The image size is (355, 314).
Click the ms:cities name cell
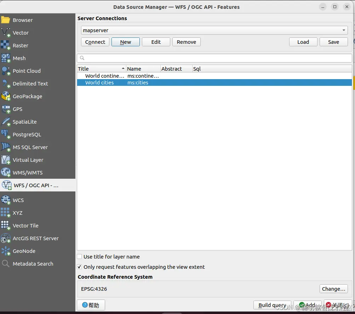[x=138, y=83]
